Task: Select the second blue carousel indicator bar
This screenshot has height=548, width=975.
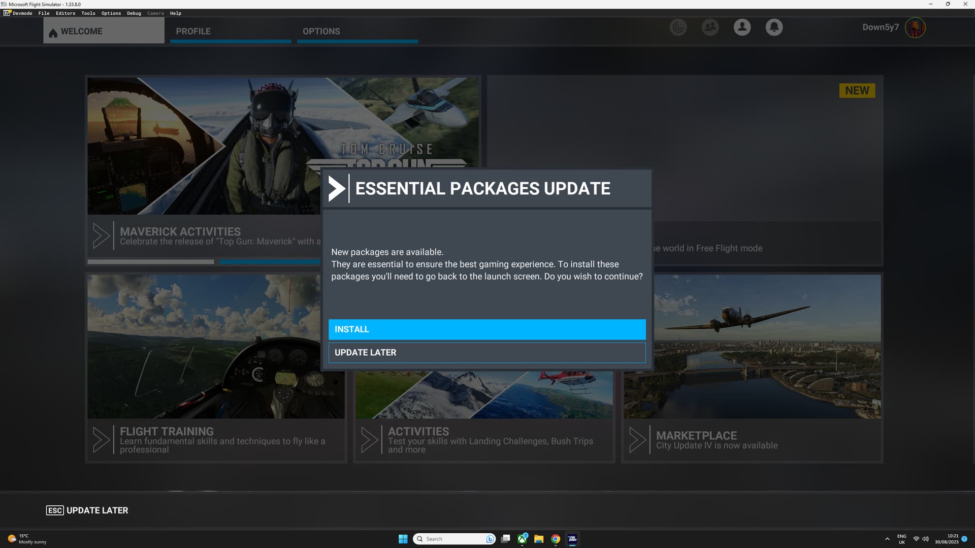Action: tap(270, 262)
